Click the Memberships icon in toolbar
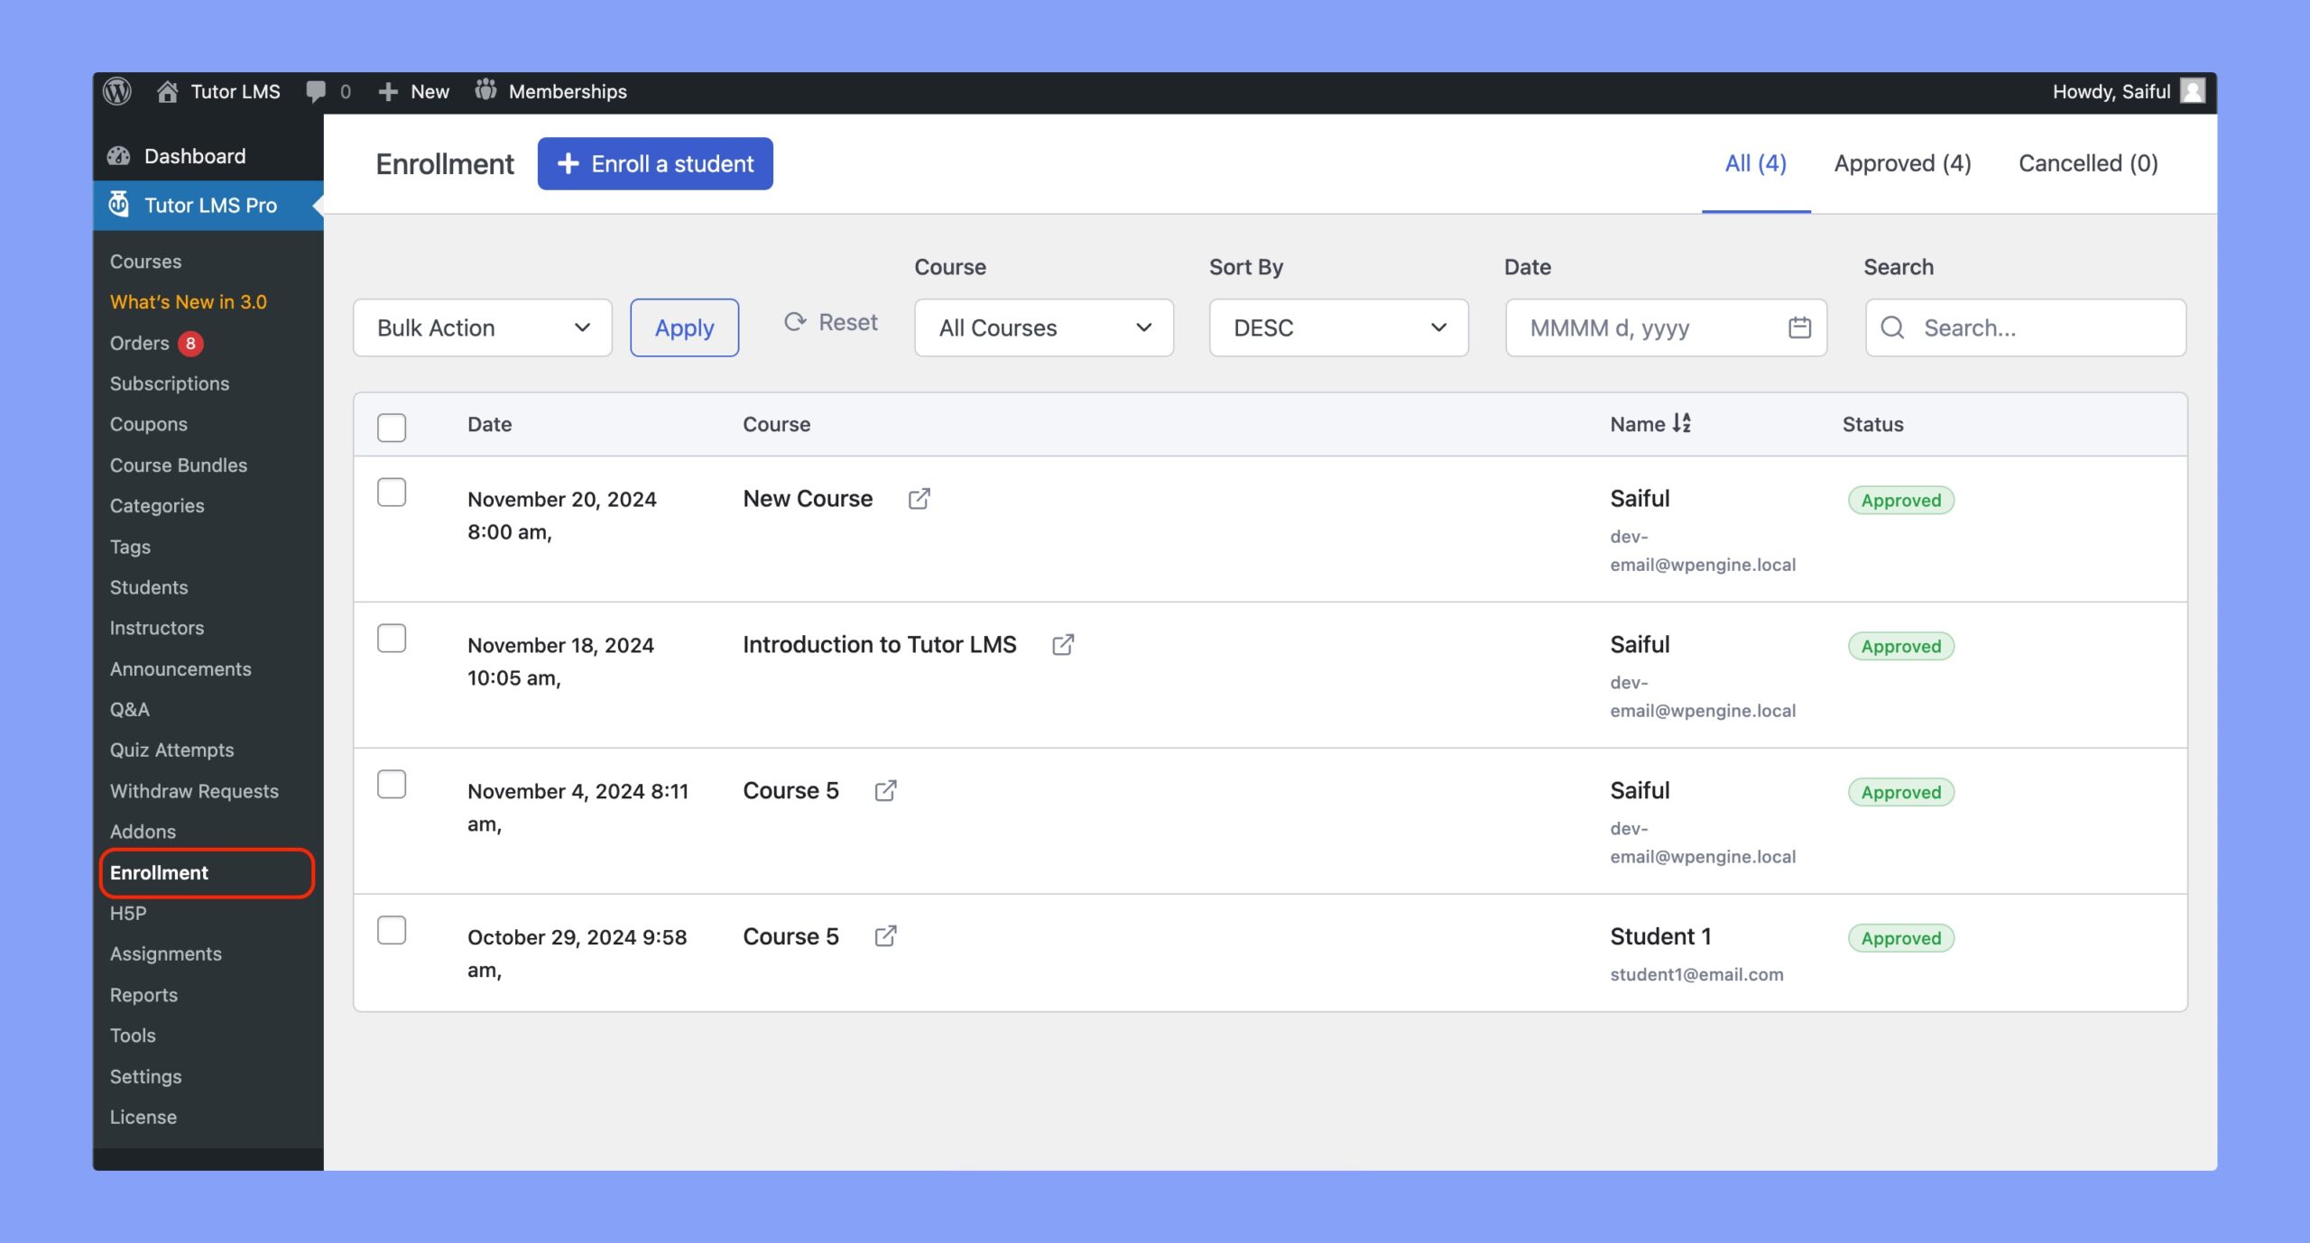Screen dimensions: 2310x1243 (x=486, y=92)
